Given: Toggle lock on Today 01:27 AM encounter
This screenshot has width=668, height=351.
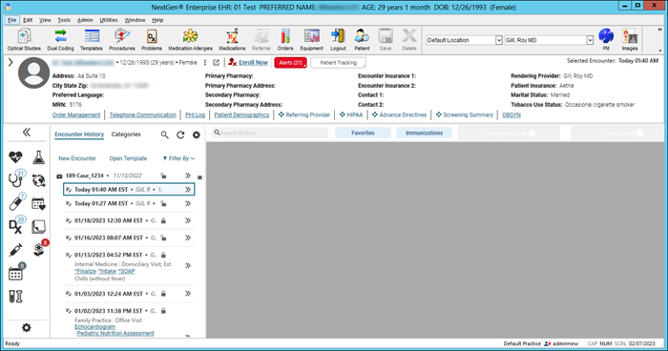Looking at the screenshot, I should tap(163, 203).
